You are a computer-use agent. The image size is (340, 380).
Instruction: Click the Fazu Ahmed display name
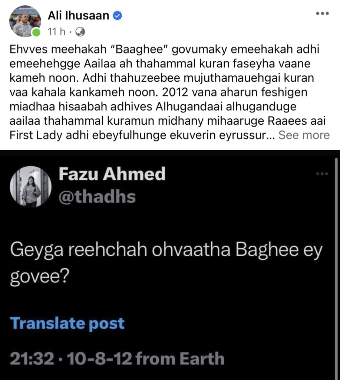point(112,174)
